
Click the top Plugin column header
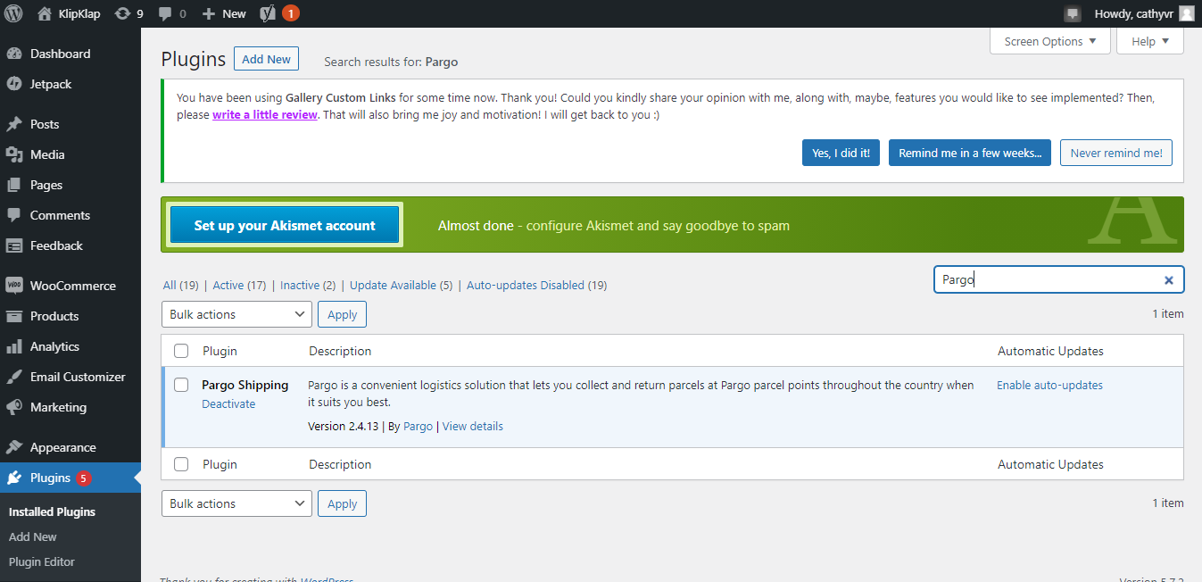[x=220, y=351]
